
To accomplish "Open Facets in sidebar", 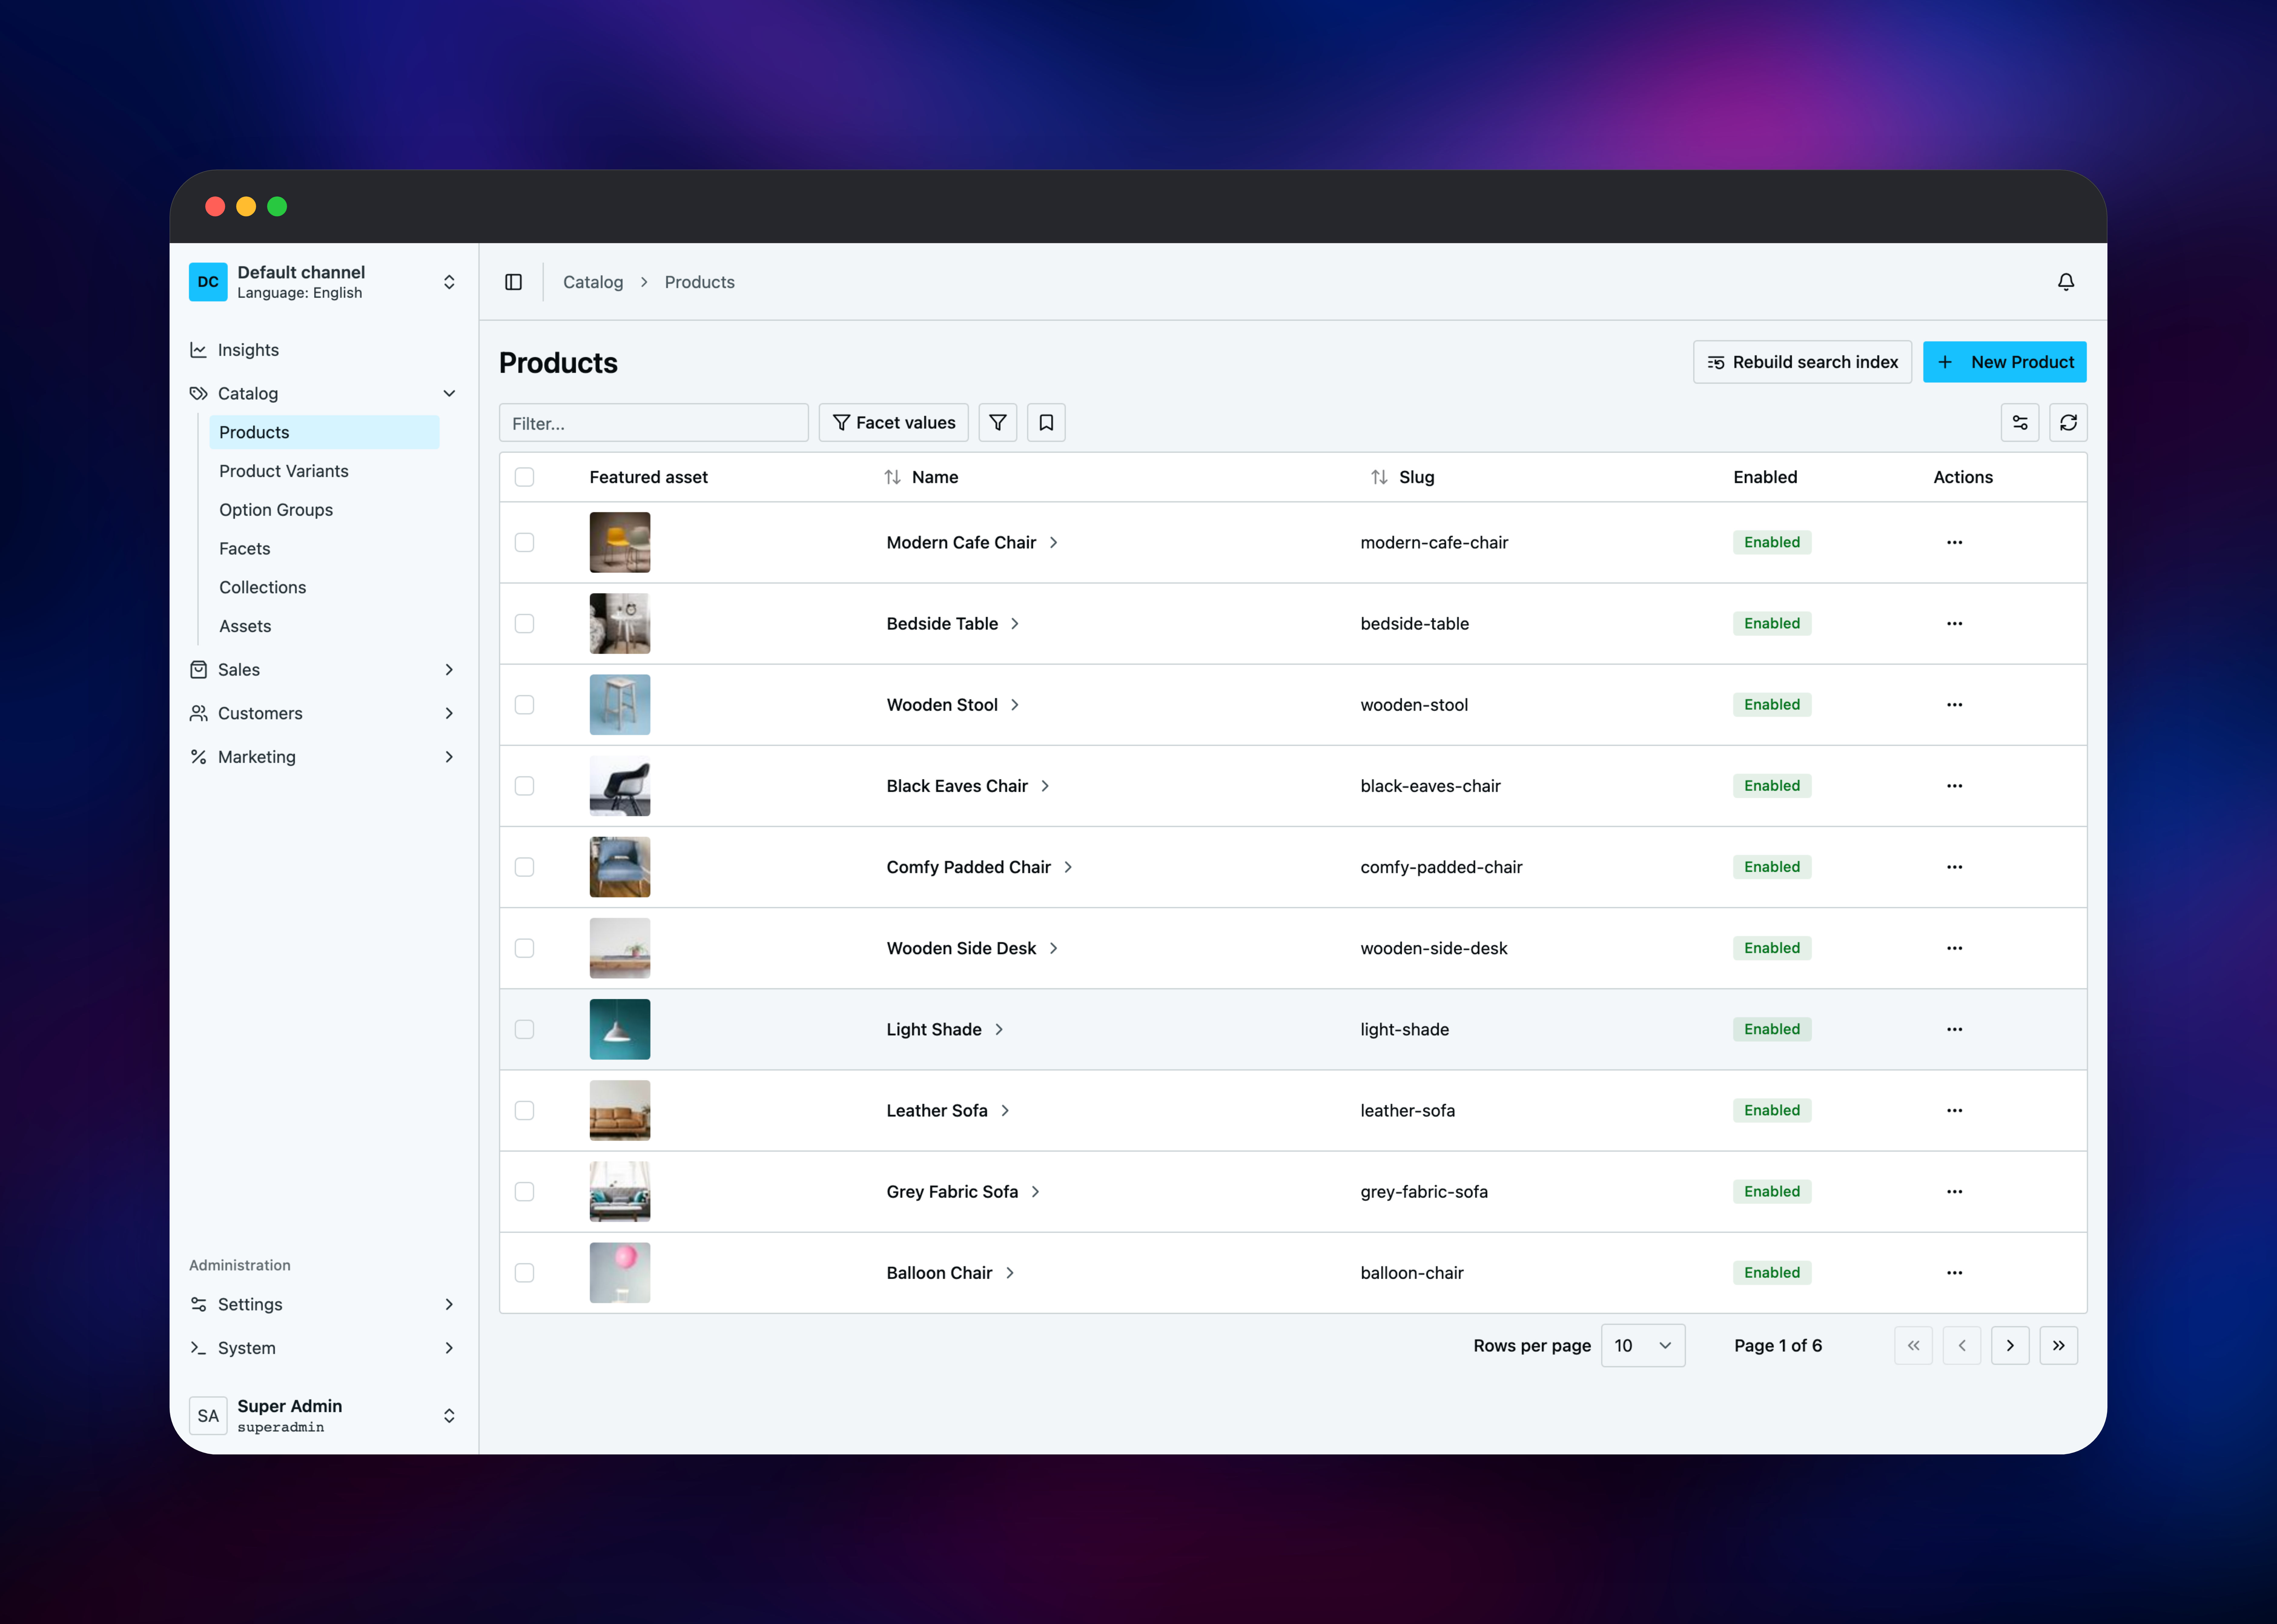I will (324, 549).
